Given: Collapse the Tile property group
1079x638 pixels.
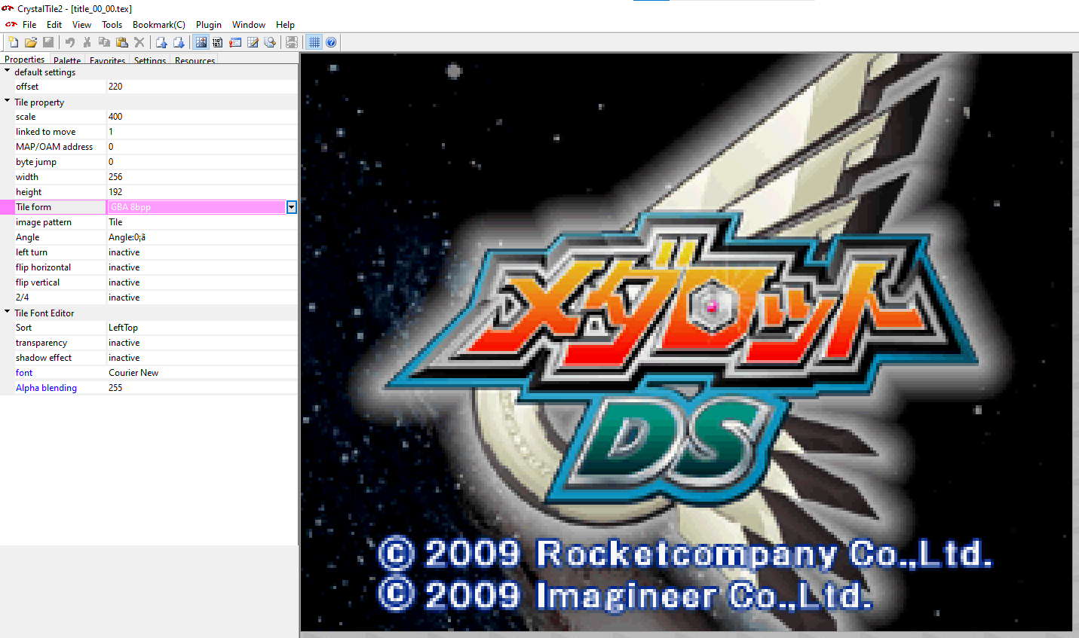Looking at the screenshot, I should pyautogui.click(x=8, y=101).
